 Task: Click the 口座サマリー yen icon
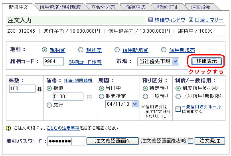pos(191,20)
